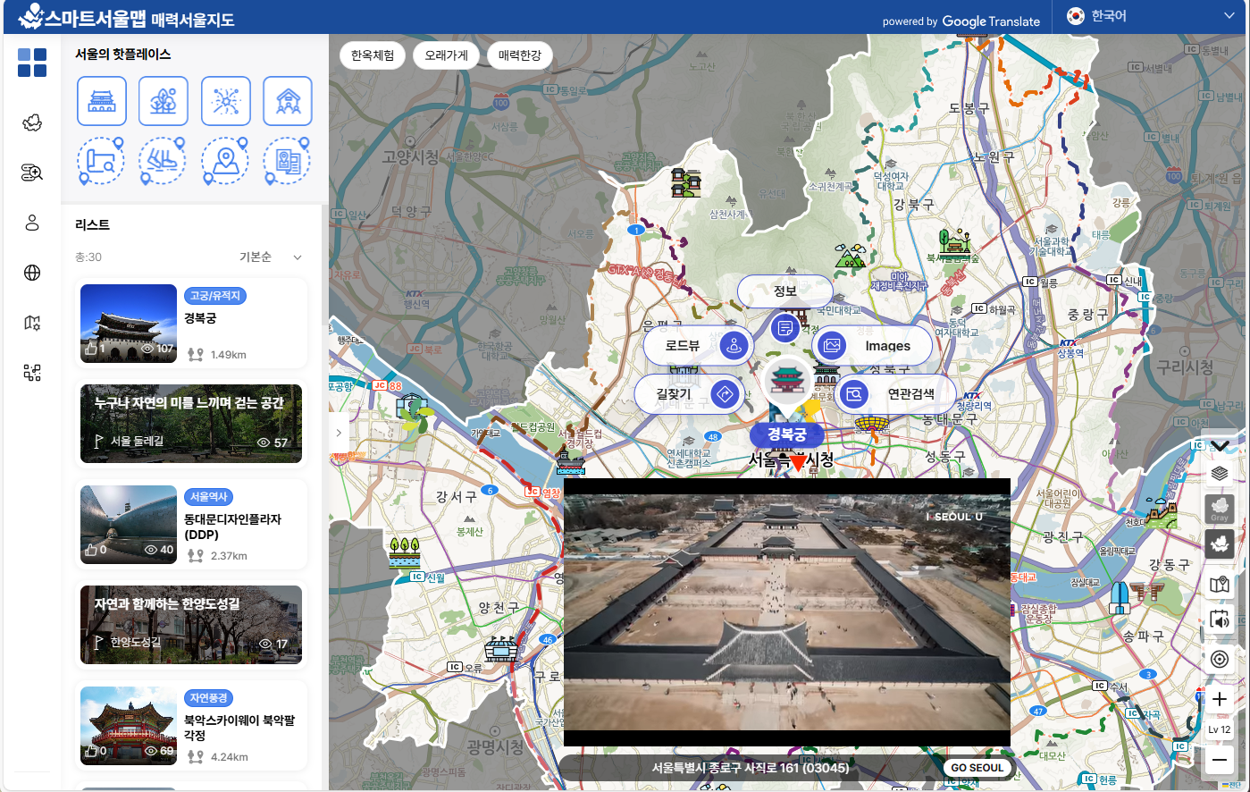Image resolution: width=1250 pixels, height=792 pixels.
Task: Zoom in with the plus button
Action: pyautogui.click(x=1220, y=700)
